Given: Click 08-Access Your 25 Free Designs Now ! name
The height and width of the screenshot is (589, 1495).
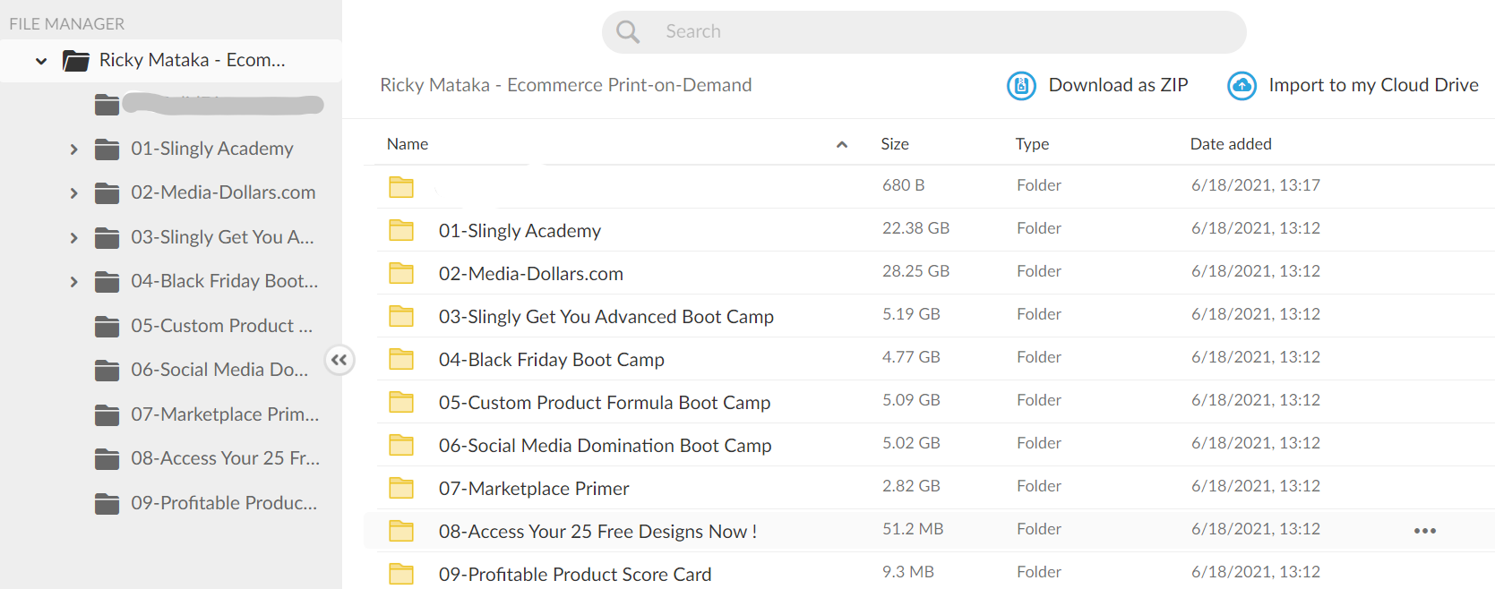Looking at the screenshot, I should (598, 532).
